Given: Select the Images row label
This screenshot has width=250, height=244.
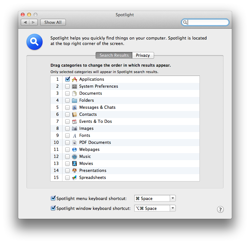Looking at the screenshot, I should (x=86, y=129).
